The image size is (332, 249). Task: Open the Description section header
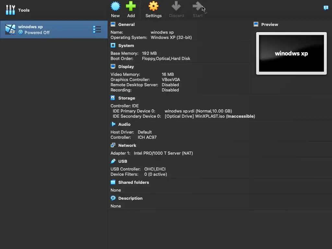click(x=130, y=198)
